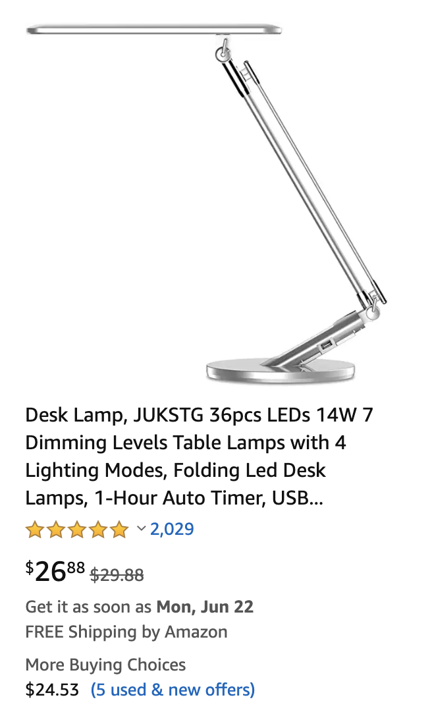
Task: Click the first gold rating star
Action: (x=35, y=530)
